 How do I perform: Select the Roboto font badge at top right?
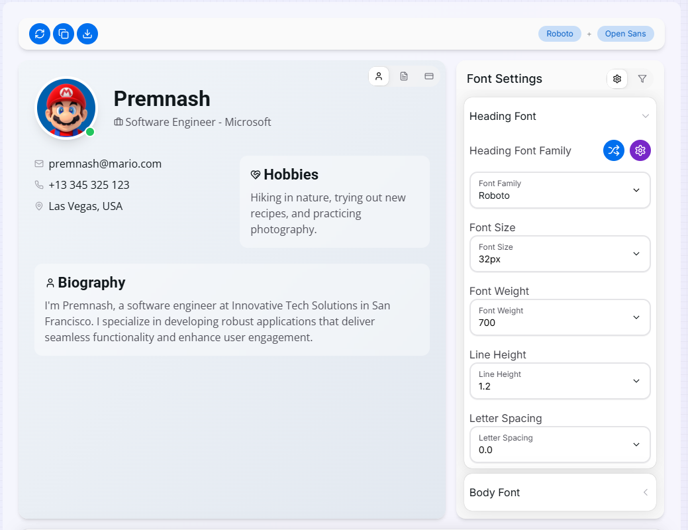tap(560, 33)
